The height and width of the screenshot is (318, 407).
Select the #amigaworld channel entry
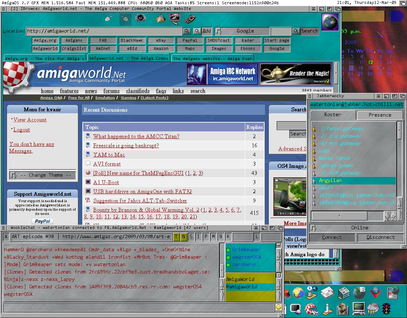coord(250,287)
